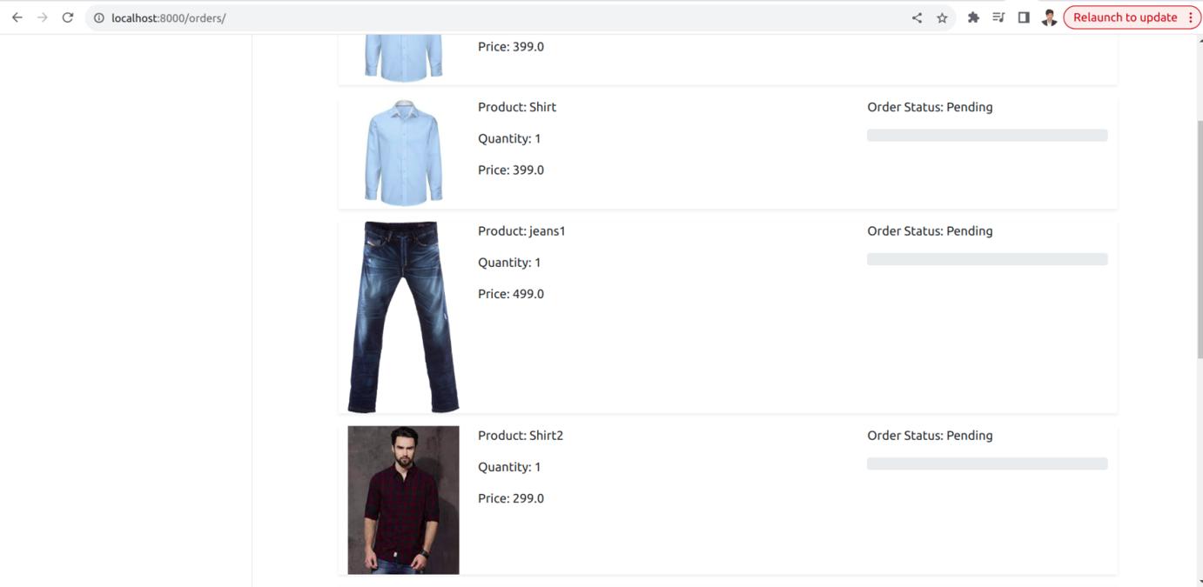Open the Relaunch to update three-dot expander
1203x587 pixels.
1191,17
